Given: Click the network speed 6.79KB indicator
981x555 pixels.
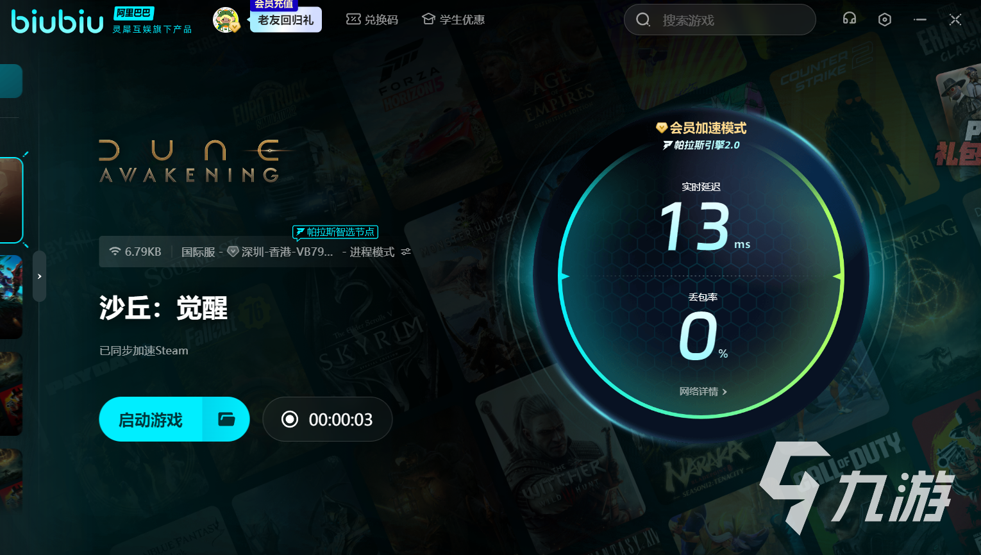Looking at the screenshot, I should (135, 252).
